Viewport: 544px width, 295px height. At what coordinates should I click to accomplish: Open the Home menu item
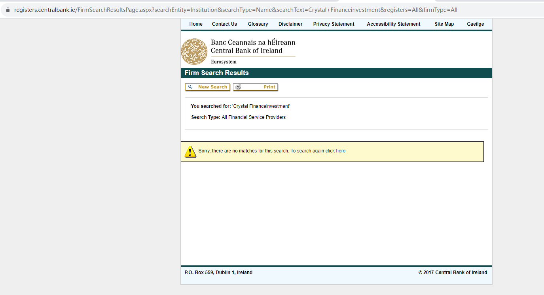[x=196, y=24]
